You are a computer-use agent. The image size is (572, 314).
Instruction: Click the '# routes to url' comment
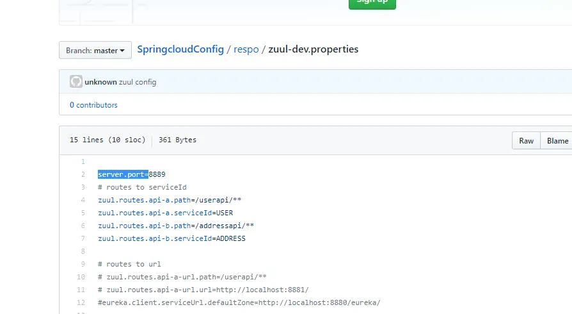[129, 264]
